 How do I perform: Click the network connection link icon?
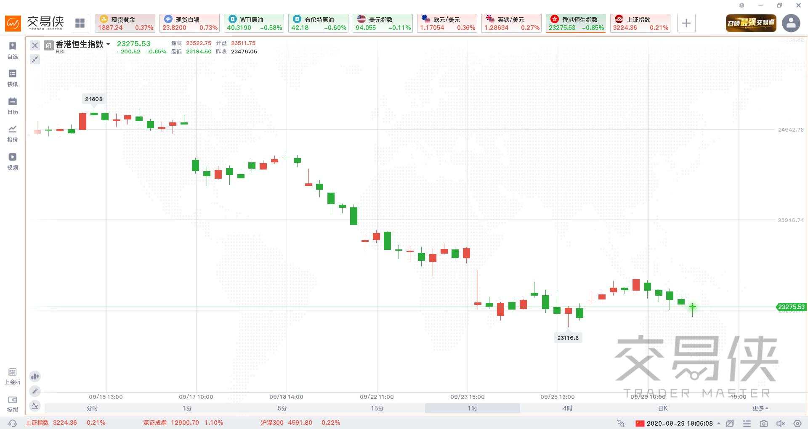[x=621, y=423]
